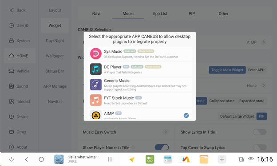
Task: Click Enter APP button
Action: pos(256,70)
